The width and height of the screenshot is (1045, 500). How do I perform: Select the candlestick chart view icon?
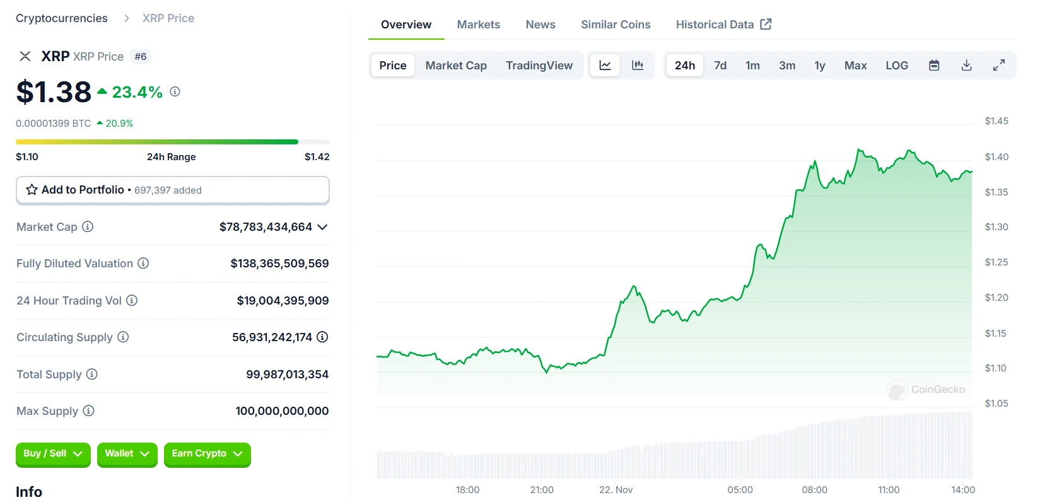(x=638, y=65)
